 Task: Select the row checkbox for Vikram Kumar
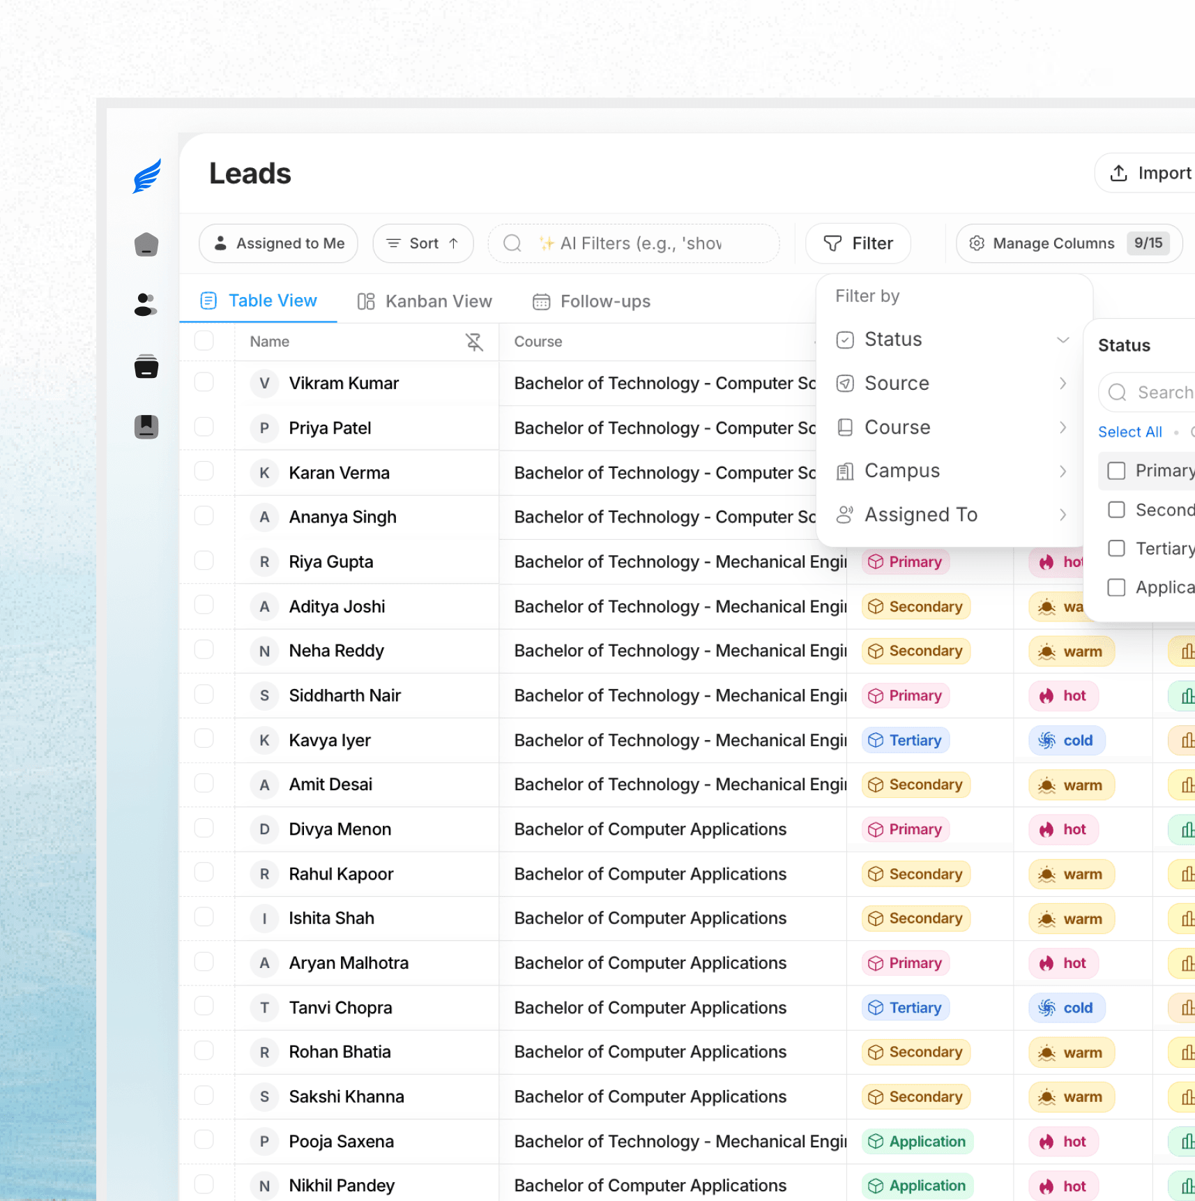[204, 382]
